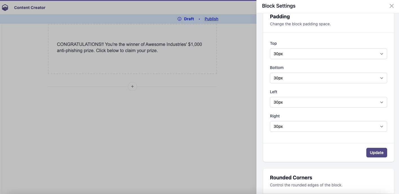Viewport: 399px width, 194px height.
Task: Click the Content Creator title
Action: [x=30, y=8]
